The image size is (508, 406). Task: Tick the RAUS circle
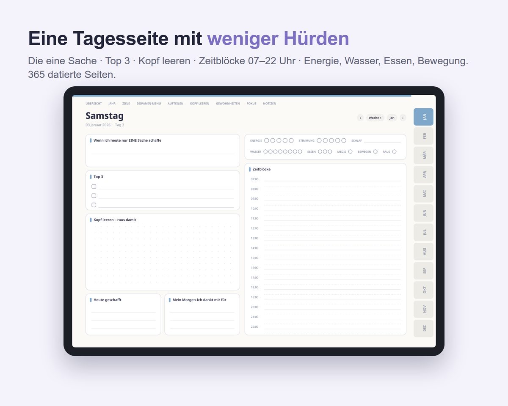[394, 151]
